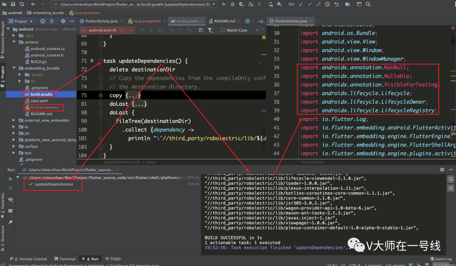Viewport: 456px width, 266px height.
Task: Select :updateDependencies task in run tree
Action: (x=54, y=184)
